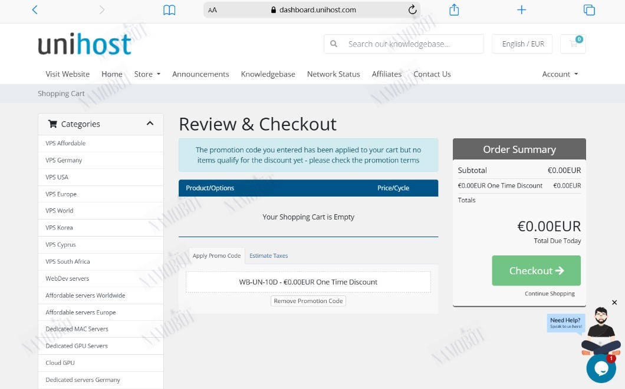The width and height of the screenshot is (625, 389).
Task: Open English / EUR language selector
Action: [522, 44]
